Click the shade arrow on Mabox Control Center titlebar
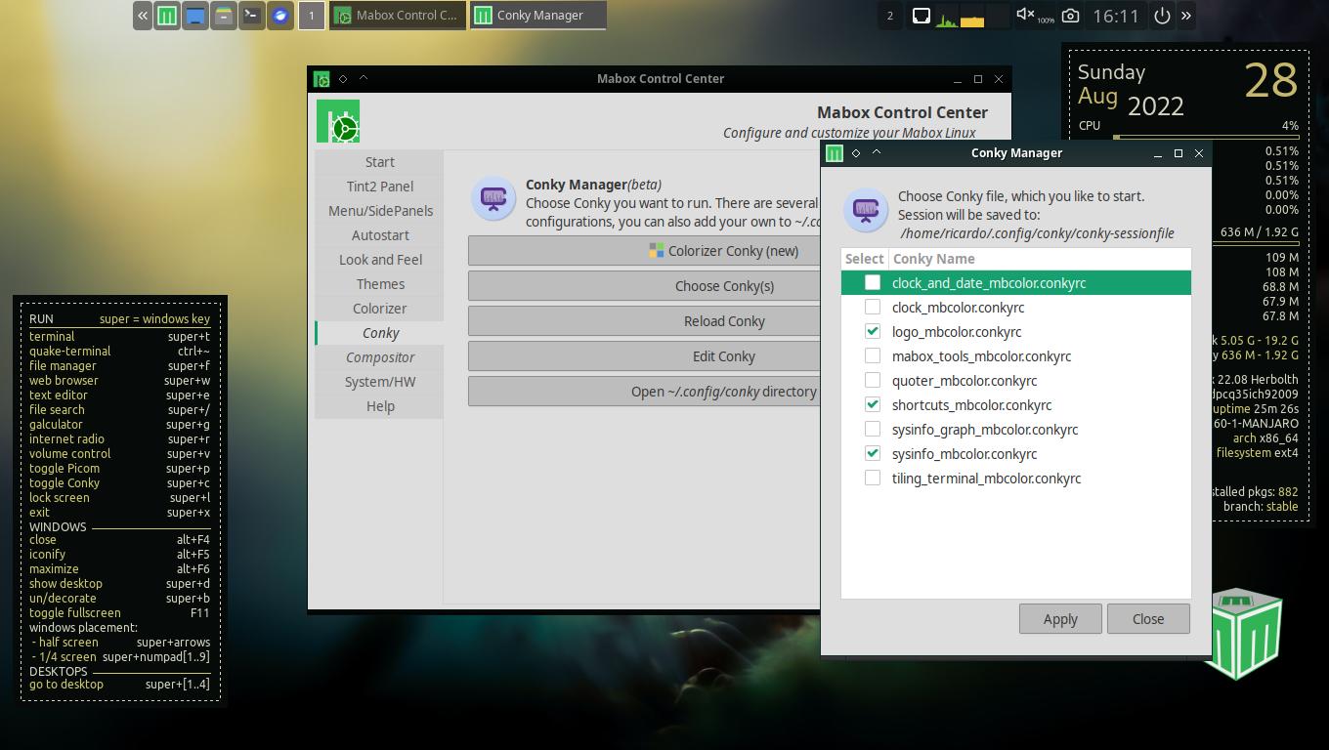 [364, 78]
